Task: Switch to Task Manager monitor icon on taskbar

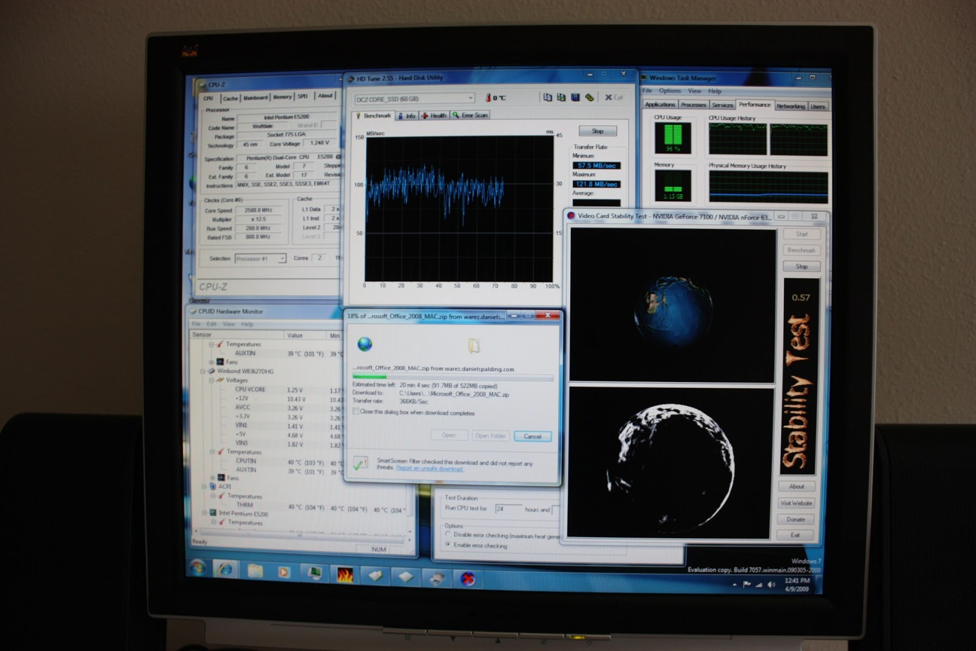Action: [x=315, y=574]
